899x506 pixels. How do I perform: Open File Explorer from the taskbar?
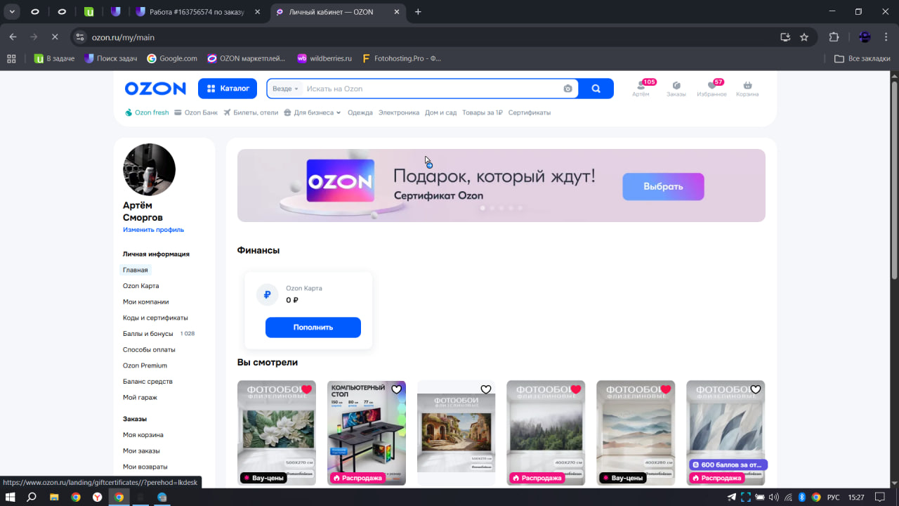pyautogui.click(x=54, y=497)
